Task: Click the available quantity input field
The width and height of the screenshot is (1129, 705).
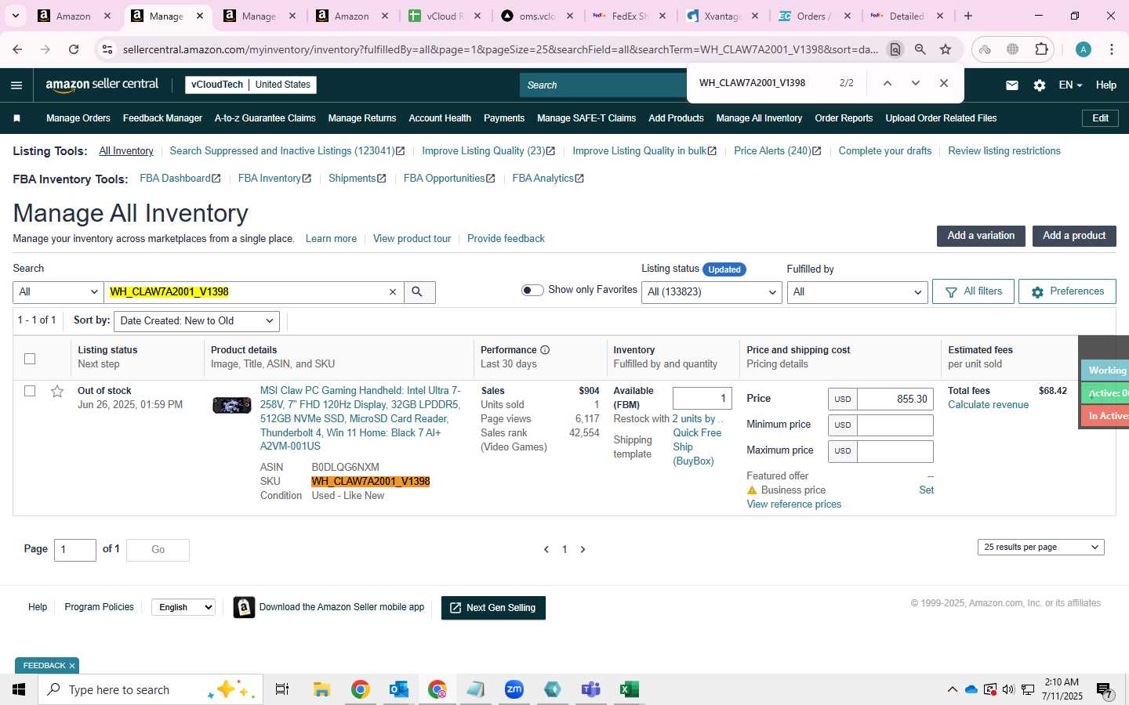Action: click(x=702, y=399)
